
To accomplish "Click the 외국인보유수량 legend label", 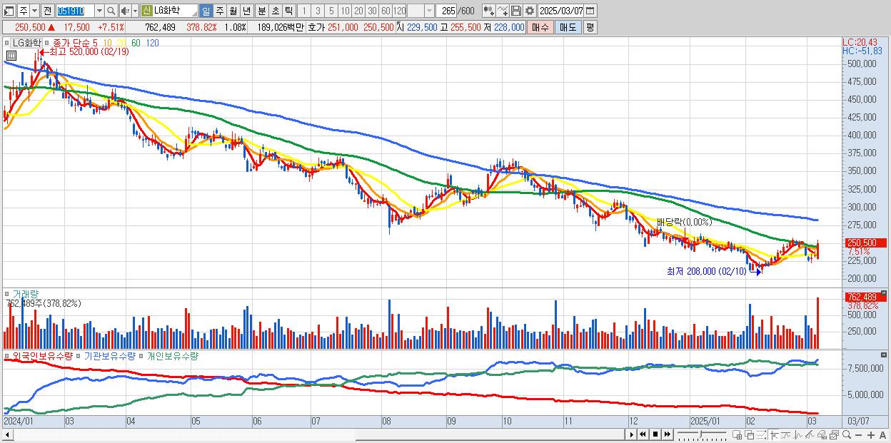I will click(42, 355).
